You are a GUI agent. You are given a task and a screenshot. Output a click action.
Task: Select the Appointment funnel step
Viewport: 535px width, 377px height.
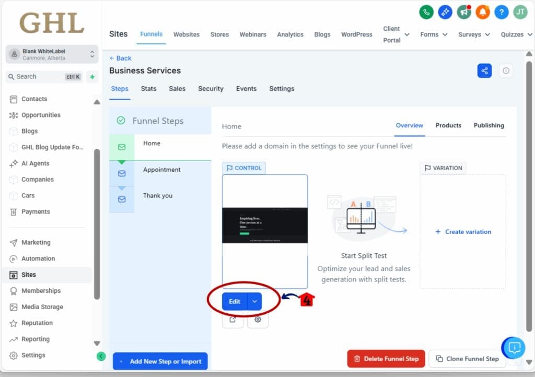click(x=161, y=170)
